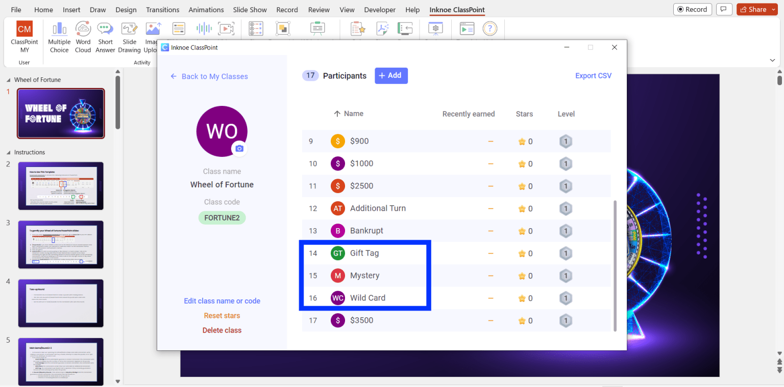Change class photo with camera icon
Viewport: 784px width, 387px height.
click(239, 149)
